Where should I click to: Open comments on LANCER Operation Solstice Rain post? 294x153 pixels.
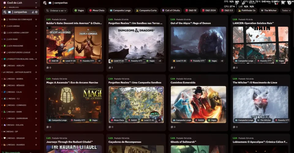tap(235, 68)
